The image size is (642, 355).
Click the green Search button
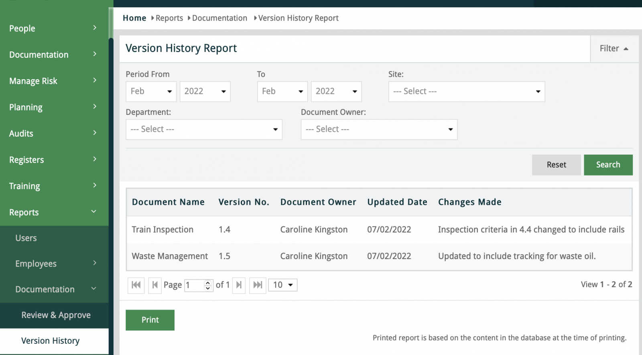[x=608, y=165]
